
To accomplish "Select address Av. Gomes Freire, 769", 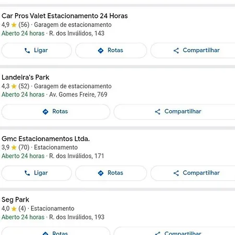I will (78, 95).
